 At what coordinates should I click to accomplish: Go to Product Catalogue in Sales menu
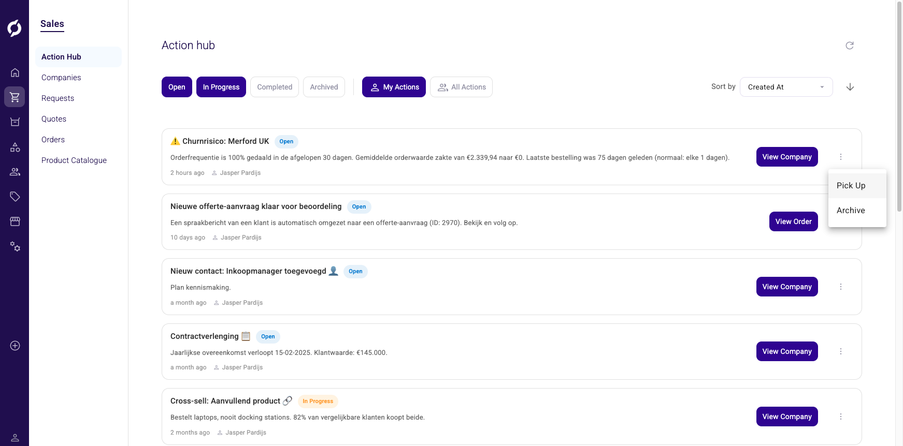click(74, 160)
